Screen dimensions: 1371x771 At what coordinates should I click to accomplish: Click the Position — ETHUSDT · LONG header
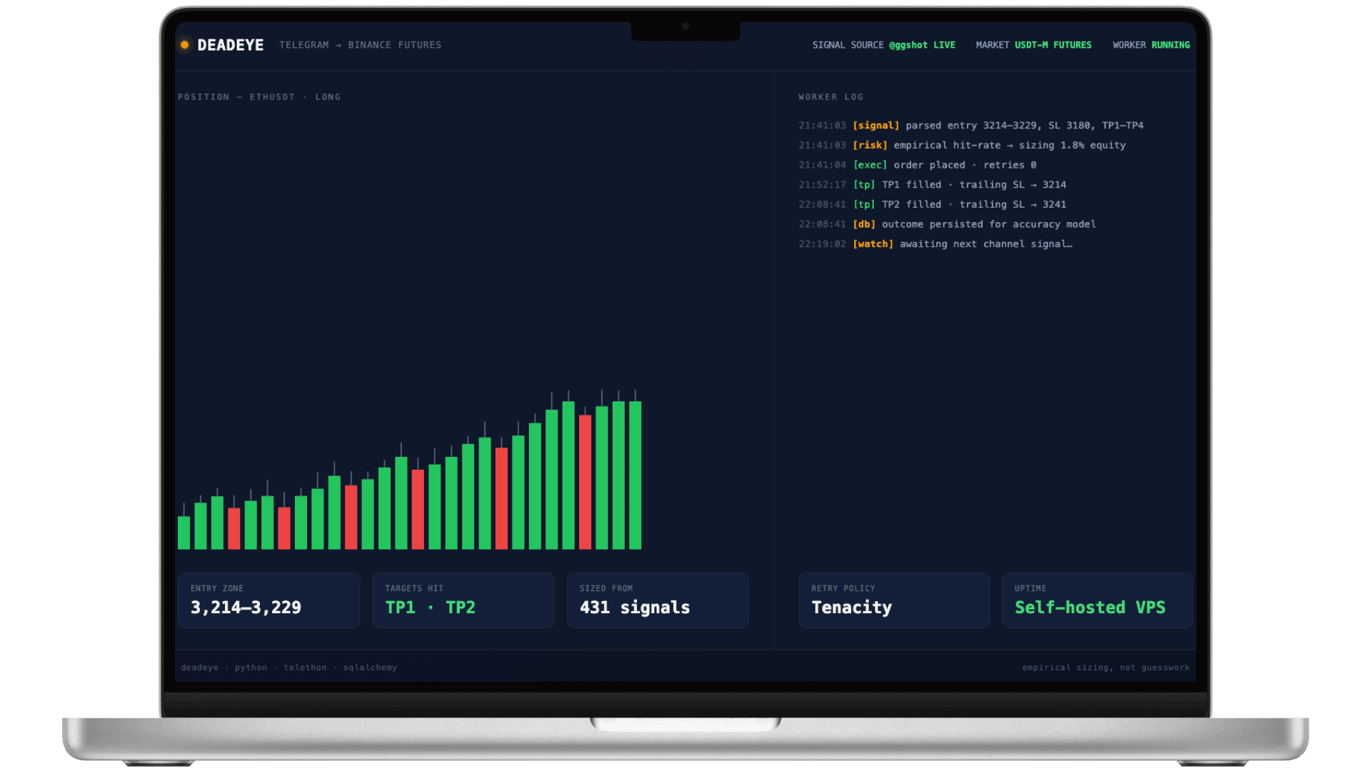coord(259,97)
